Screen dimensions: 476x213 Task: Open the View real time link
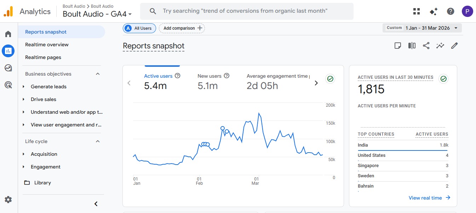429,198
